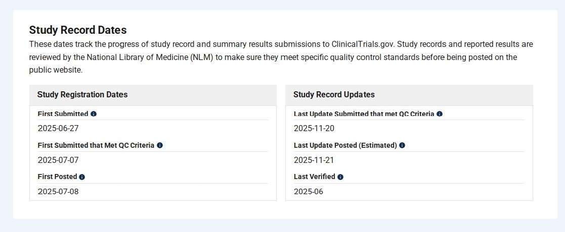Open info tooltip for First Submitted that Met QC Criteria
Image resolution: width=565 pixels, height=232 pixels.
click(x=160, y=145)
